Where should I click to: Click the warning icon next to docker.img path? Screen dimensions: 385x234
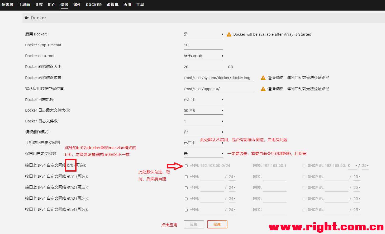[263, 78]
